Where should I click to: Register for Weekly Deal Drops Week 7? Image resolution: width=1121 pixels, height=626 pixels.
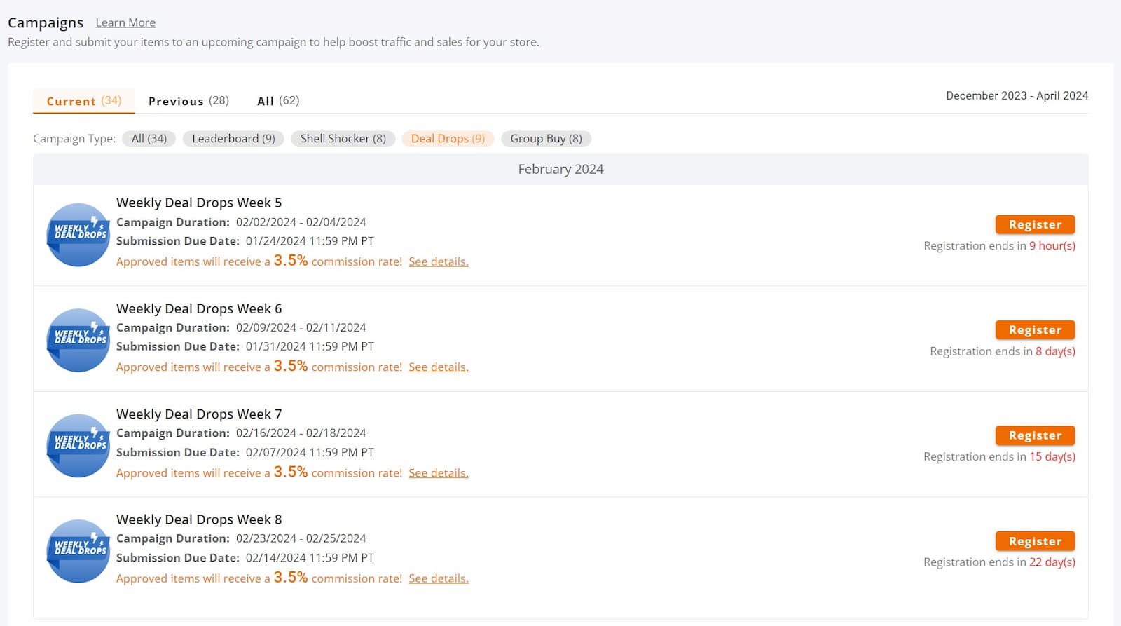pyautogui.click(x=1035, y=435)
